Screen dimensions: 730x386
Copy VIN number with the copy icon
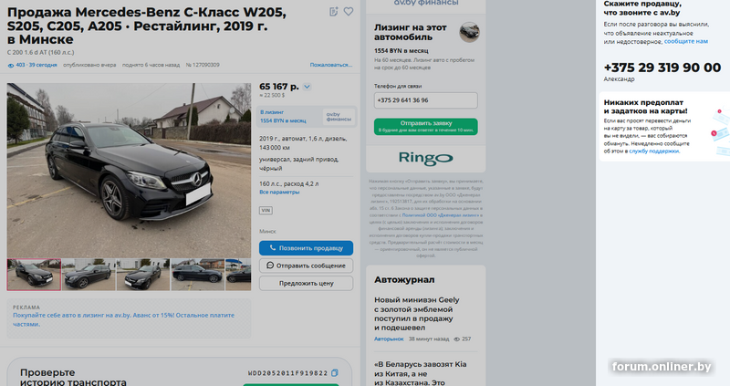coord(334,373)
